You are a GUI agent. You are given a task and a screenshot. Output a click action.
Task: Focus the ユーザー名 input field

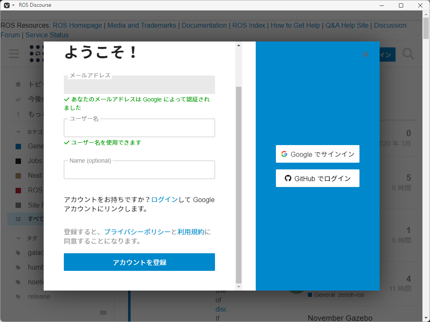pyautogui.click(x=139, y=128)
